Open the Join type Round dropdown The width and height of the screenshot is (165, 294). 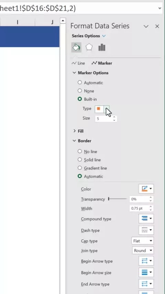pyautogui.click(x=143, y=251)
